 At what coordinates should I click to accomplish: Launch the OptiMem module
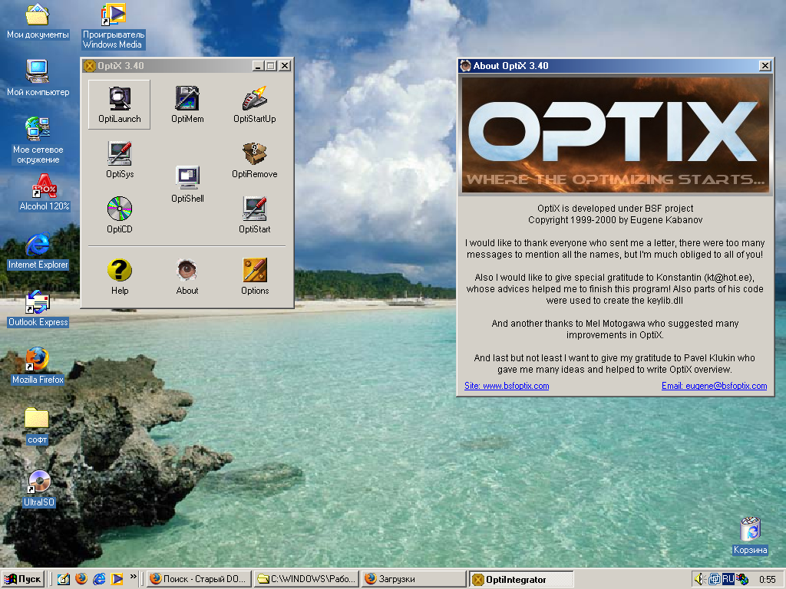click(187, 104)
